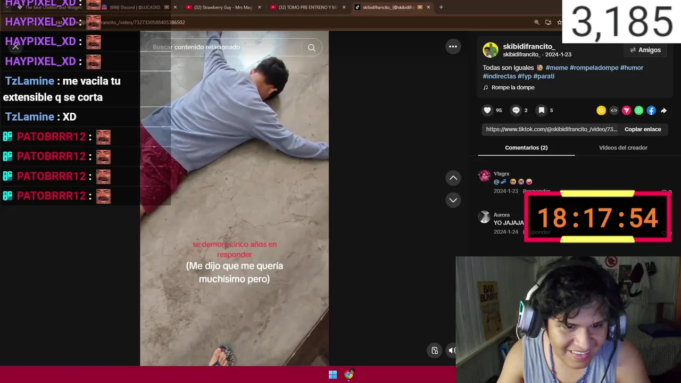
Task: Open the Windows Start button
Action: (333, 374)
